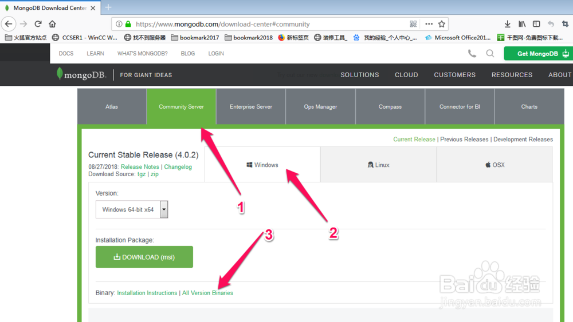Reload the page with the refresh icon

click(38, 24)
